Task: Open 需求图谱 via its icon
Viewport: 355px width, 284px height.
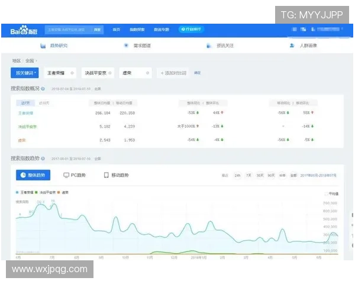Action: 126,45
